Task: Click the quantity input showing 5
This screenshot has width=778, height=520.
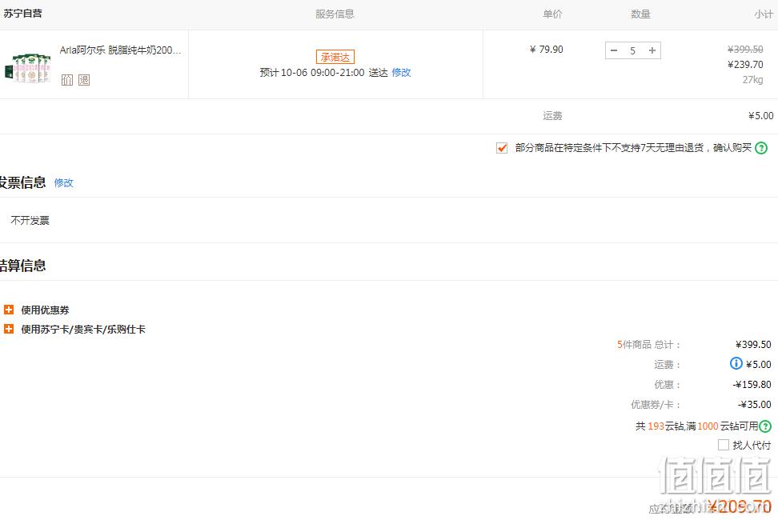Action: pos(632,50)
